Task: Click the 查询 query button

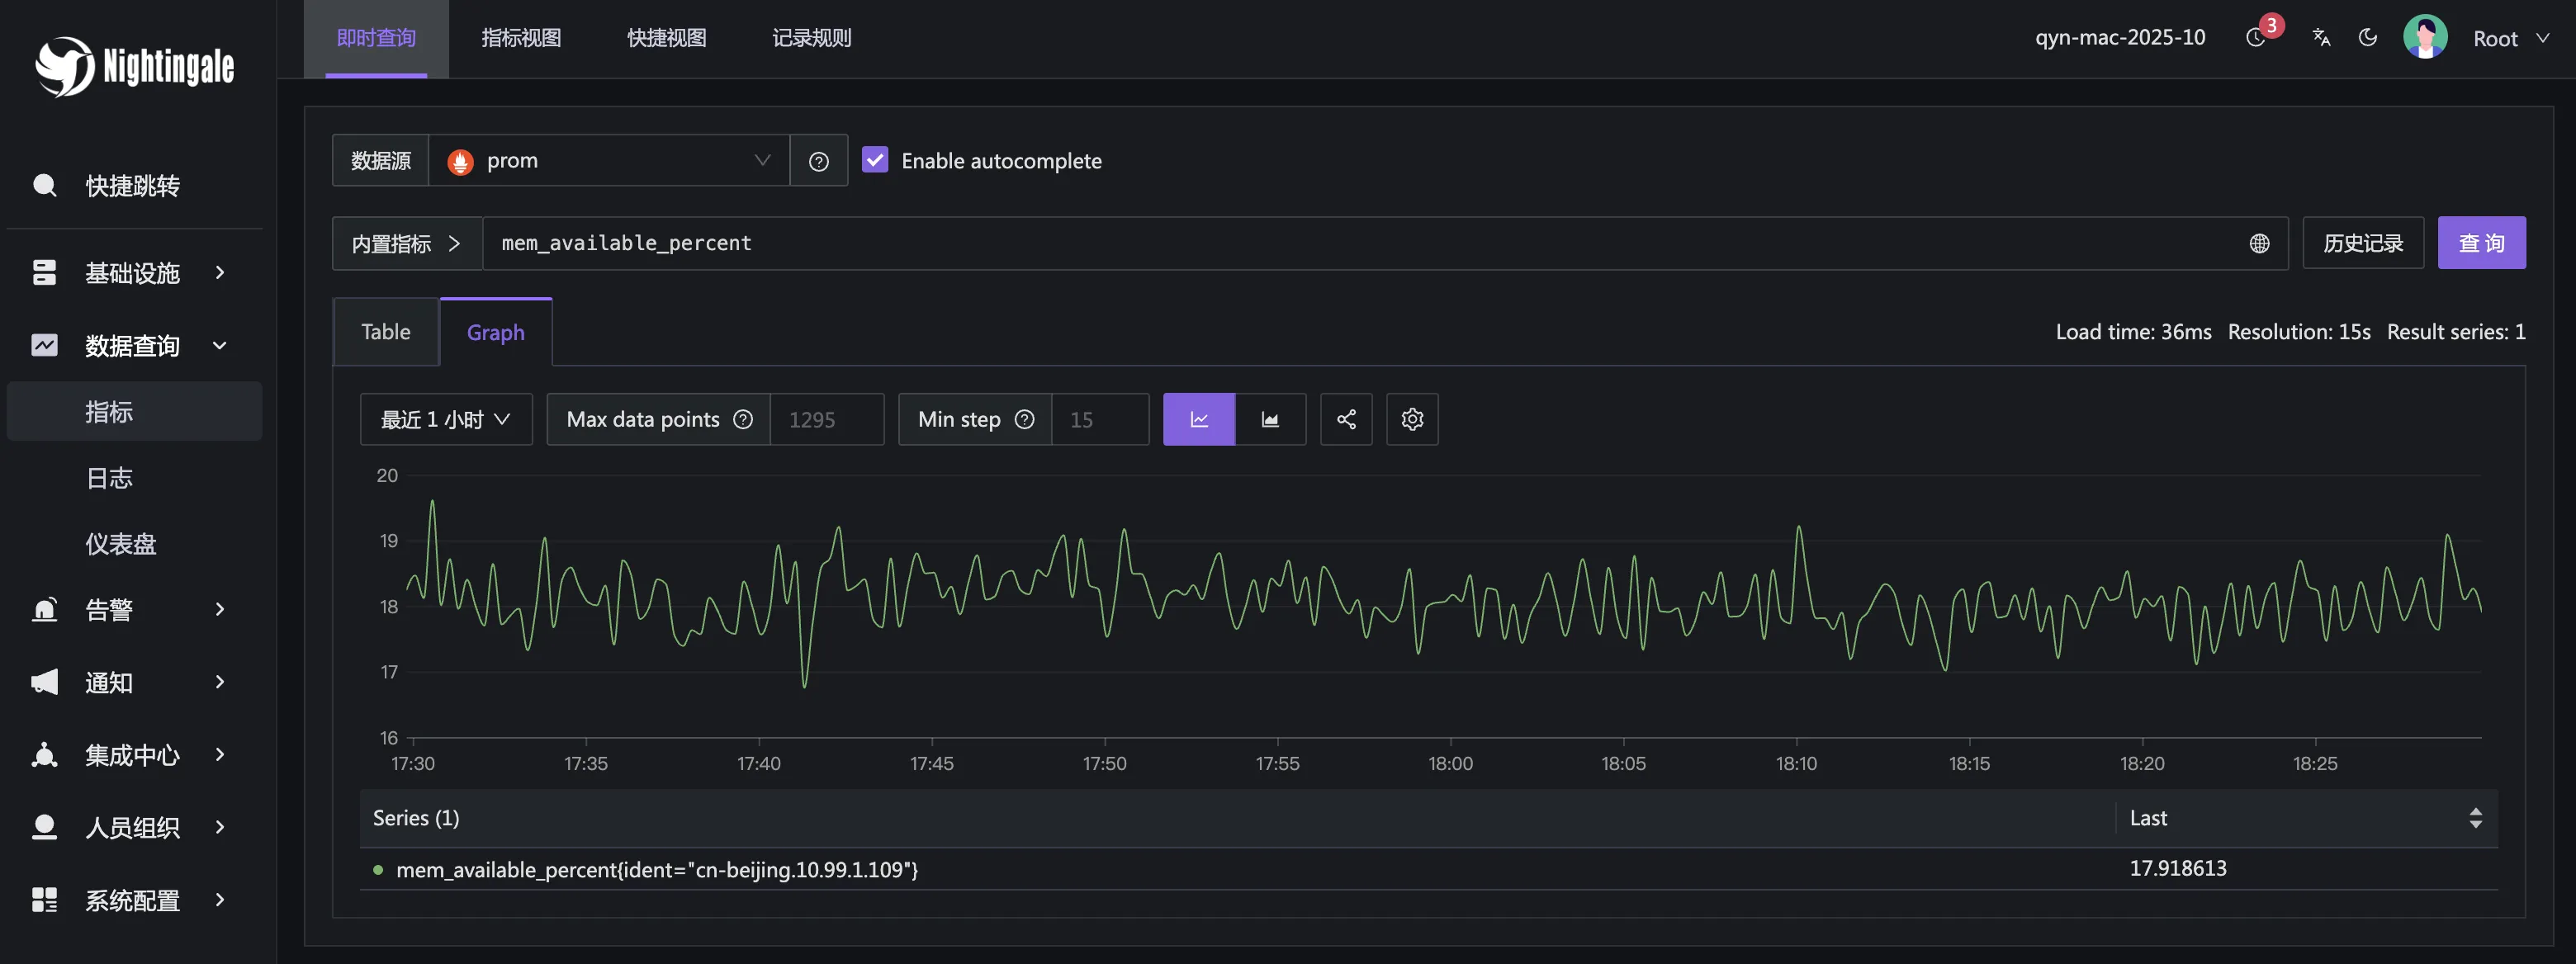Action: point(2480,243)
